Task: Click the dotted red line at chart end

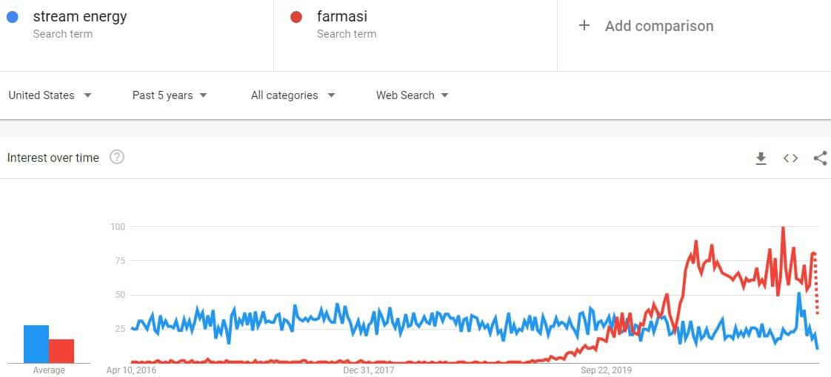Action: tap(816, 284)
